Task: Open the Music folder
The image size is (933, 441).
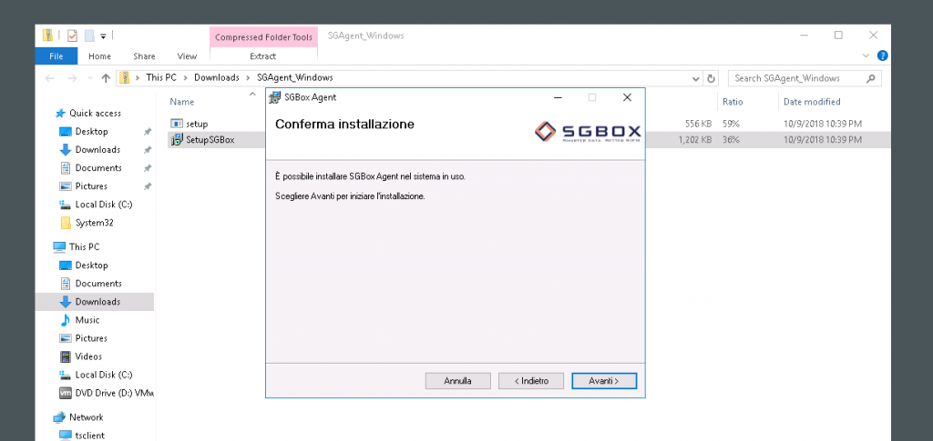Action: coord(87,320)
